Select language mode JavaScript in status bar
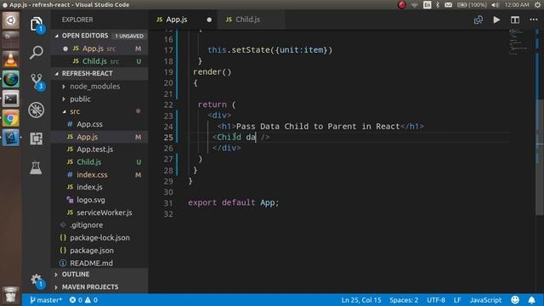Screen dimensions: 544x306 click(x=485, y=300)
